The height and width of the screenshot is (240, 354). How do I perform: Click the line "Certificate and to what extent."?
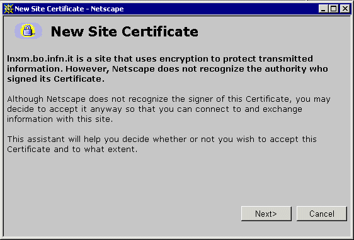[x=72, y=149]
